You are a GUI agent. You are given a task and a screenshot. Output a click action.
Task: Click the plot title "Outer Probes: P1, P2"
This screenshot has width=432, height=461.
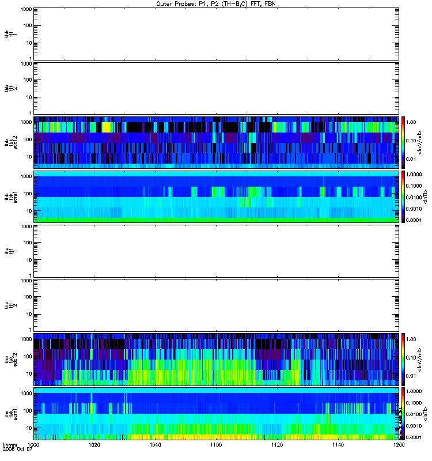click(215, 3)
